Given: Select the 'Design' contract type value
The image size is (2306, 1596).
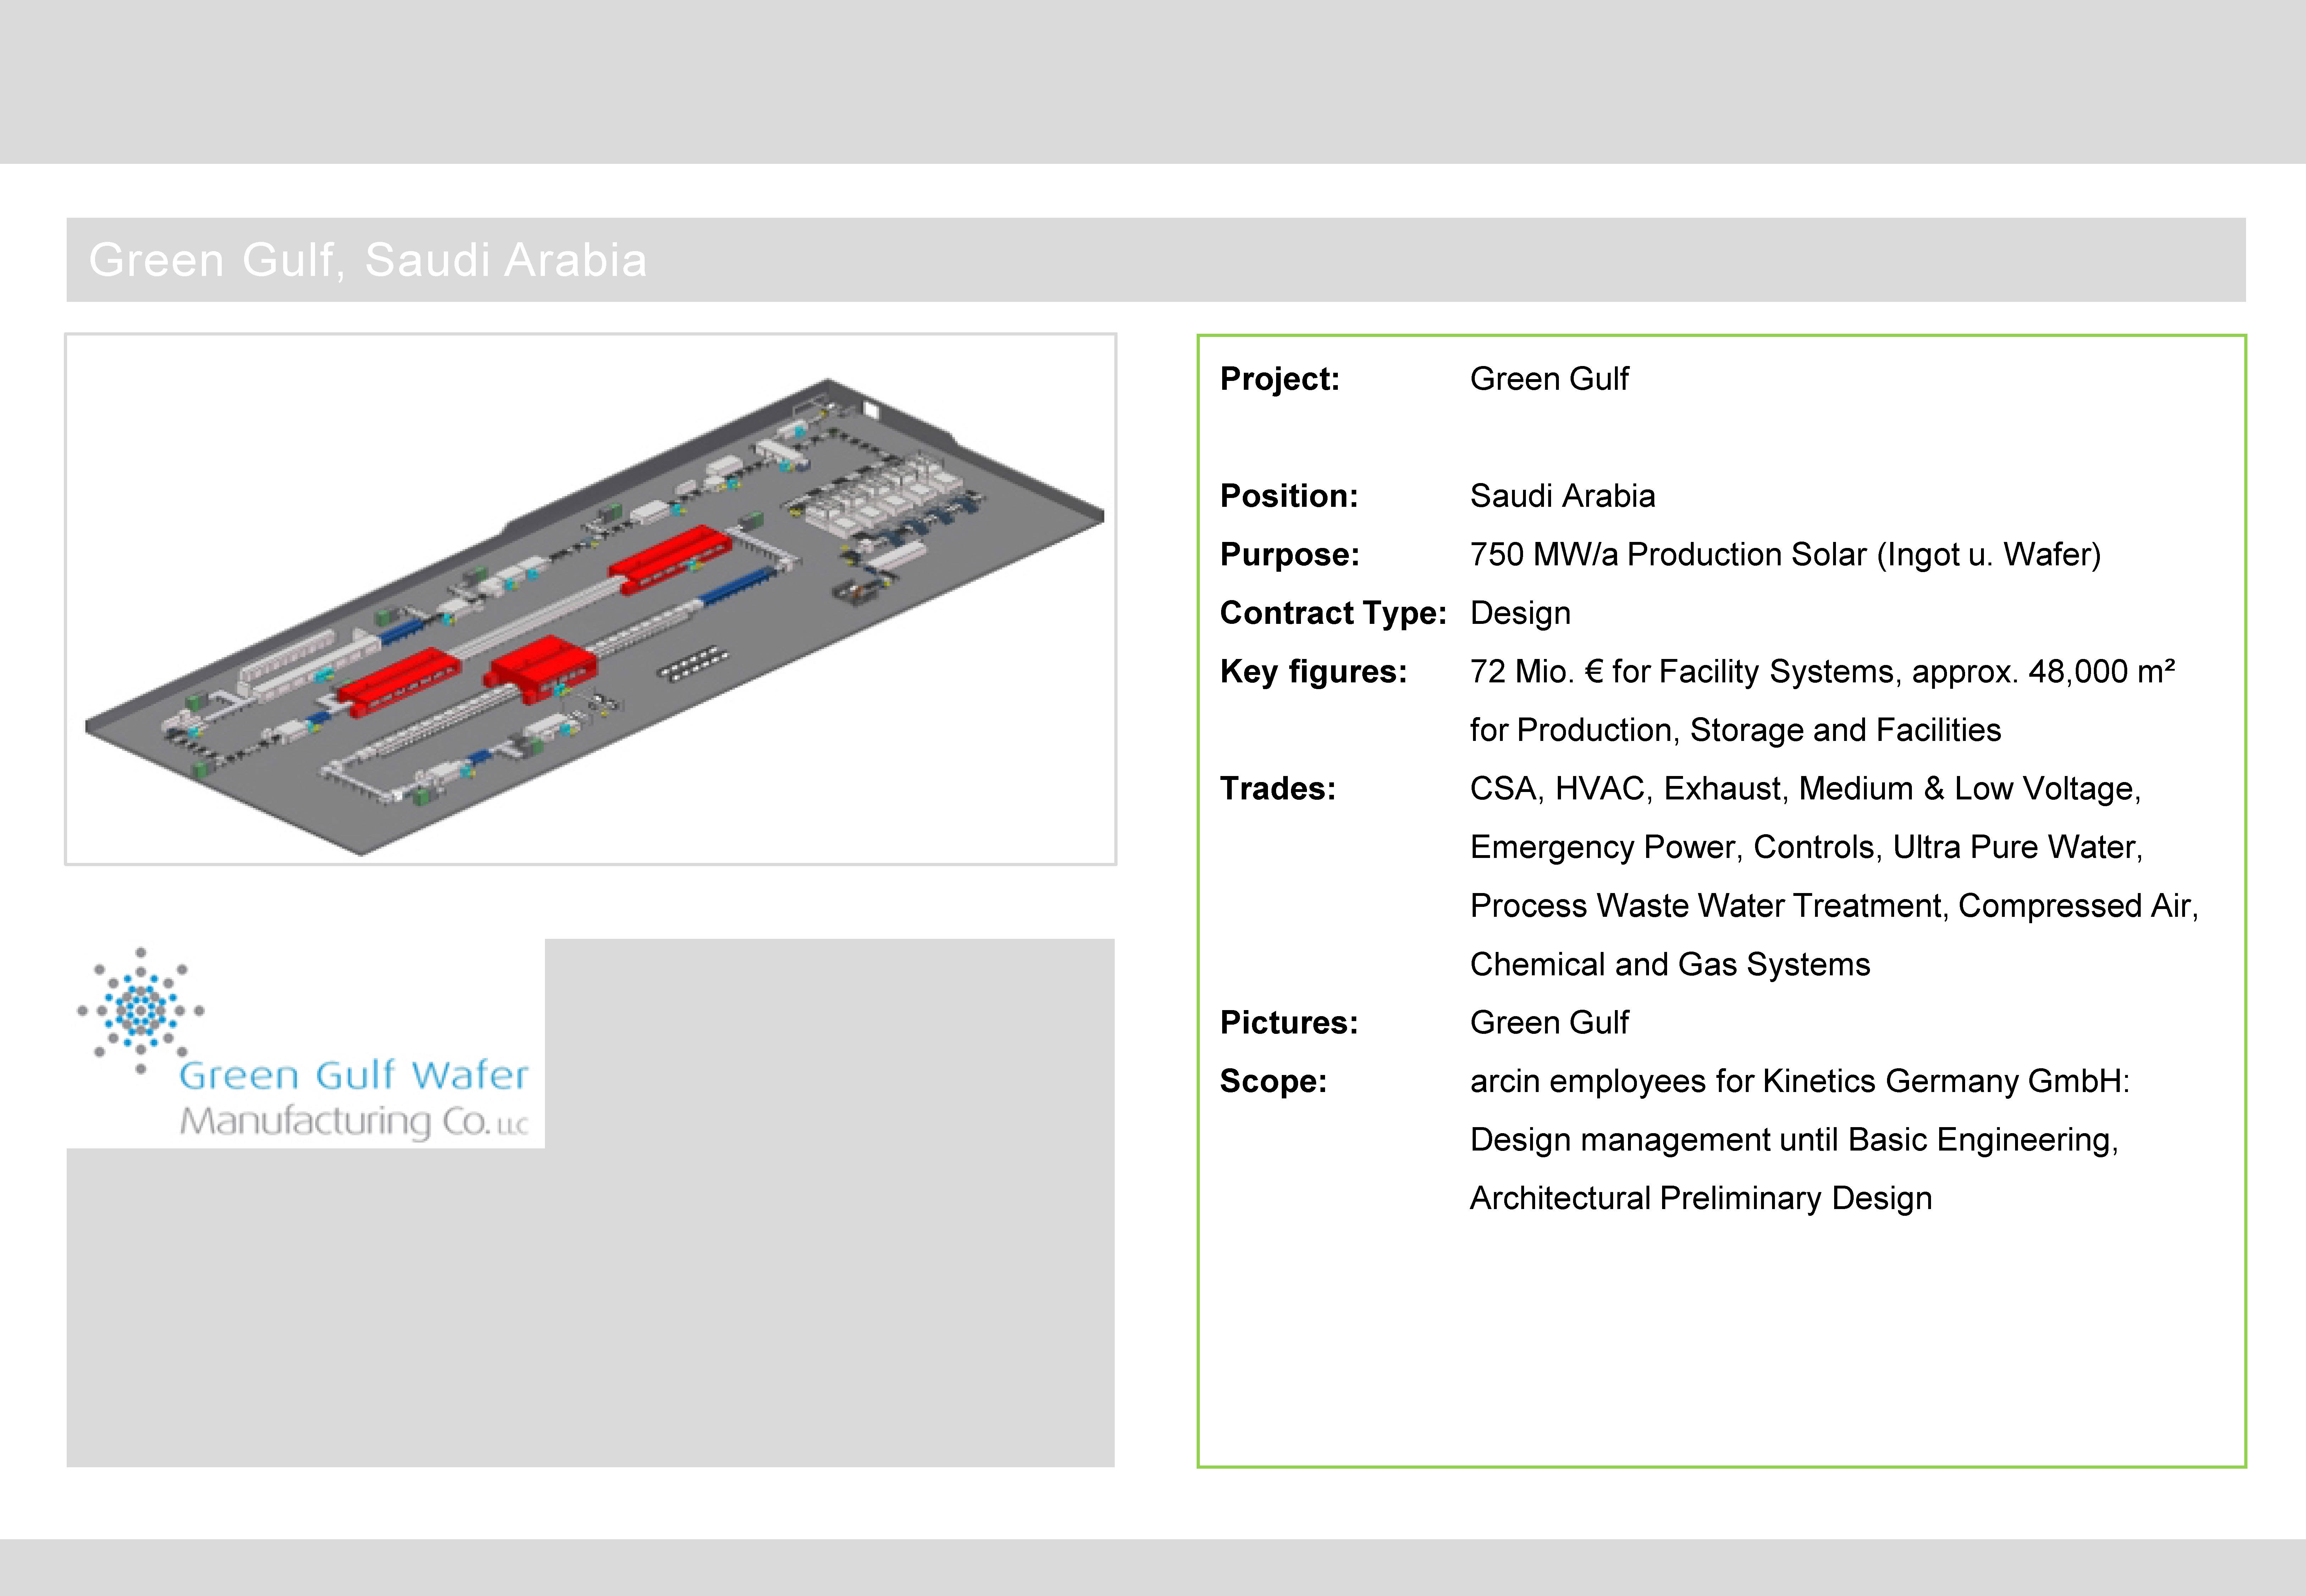Looking at the screenshot, I should 1520,613.
